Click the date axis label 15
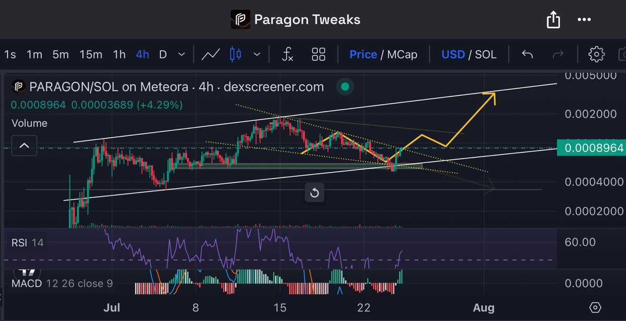This screenshot has width=626, height=321. [x=280, y=308]
